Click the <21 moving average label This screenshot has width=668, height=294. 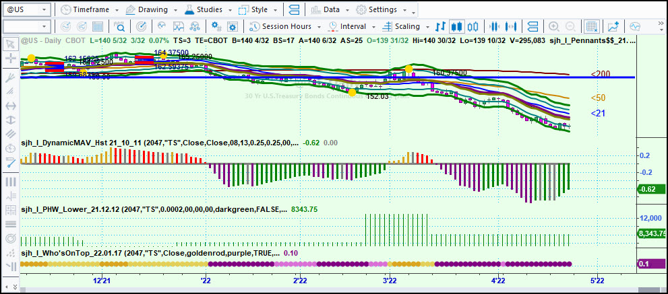598,113
